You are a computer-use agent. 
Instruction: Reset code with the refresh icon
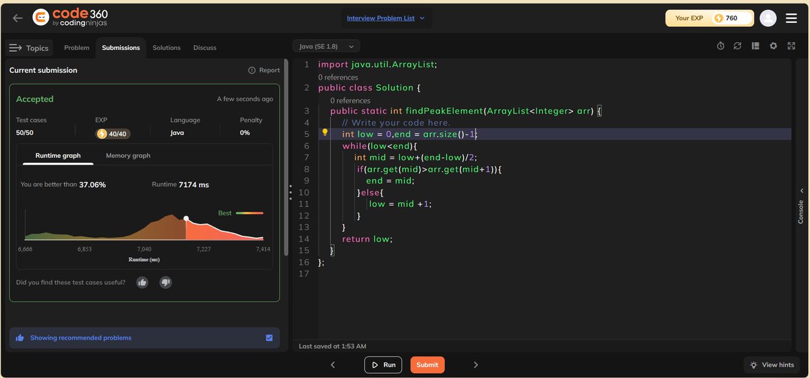pos(738,46)
